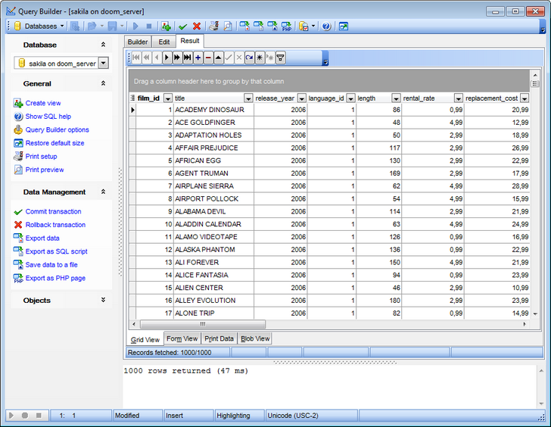Click the blue Help question mark icon
The width and height of the screenshot is (551, 427).
(x=326, y=26)
